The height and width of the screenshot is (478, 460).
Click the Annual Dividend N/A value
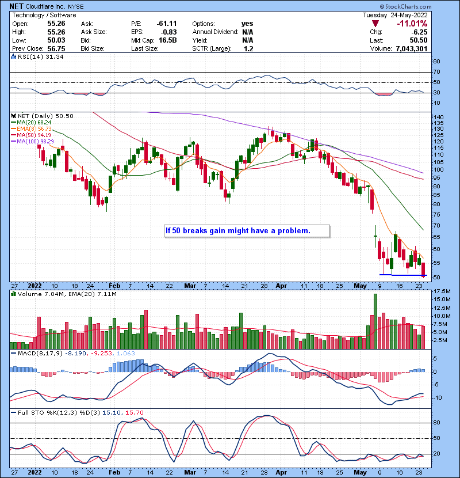[x=248, y=32]
